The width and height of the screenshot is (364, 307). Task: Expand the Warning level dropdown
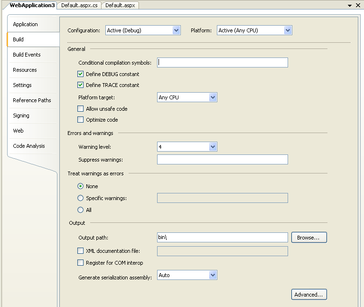coord(187,147)
